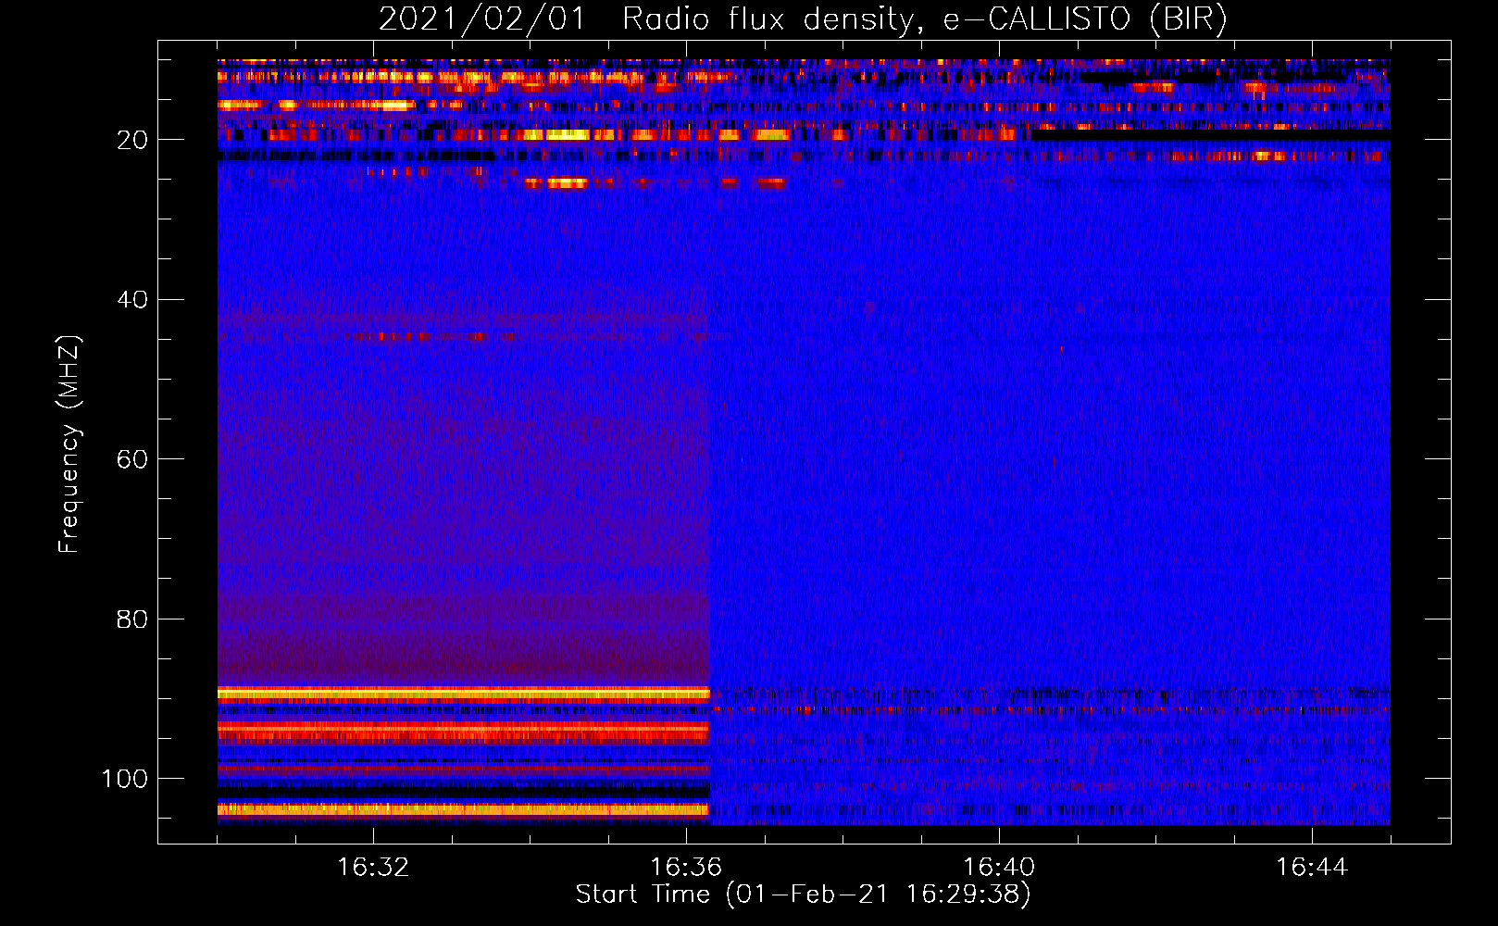Image resolution: width=1498 pixels, height=926 pixels.
Task: Click the '80' frequency tick label
Action: point(132,619)
